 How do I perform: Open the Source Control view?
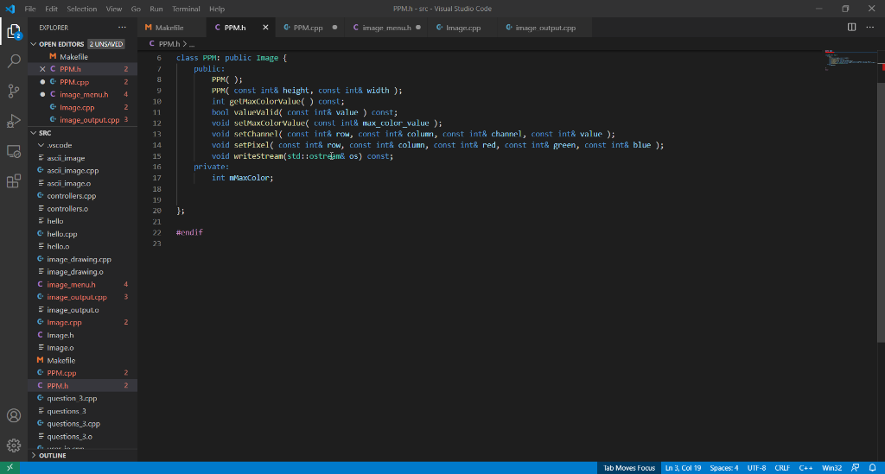pos(14,91)
